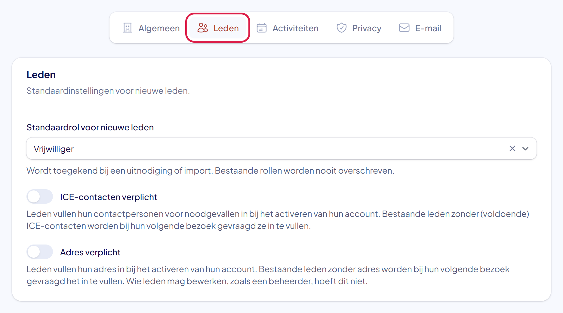563x313 pixels.
Task: Open the Standaardrol voor nieuwe leden combo box
Action: click(281, 148)
